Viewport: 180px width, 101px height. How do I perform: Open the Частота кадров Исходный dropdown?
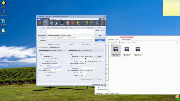coord(83,64)
